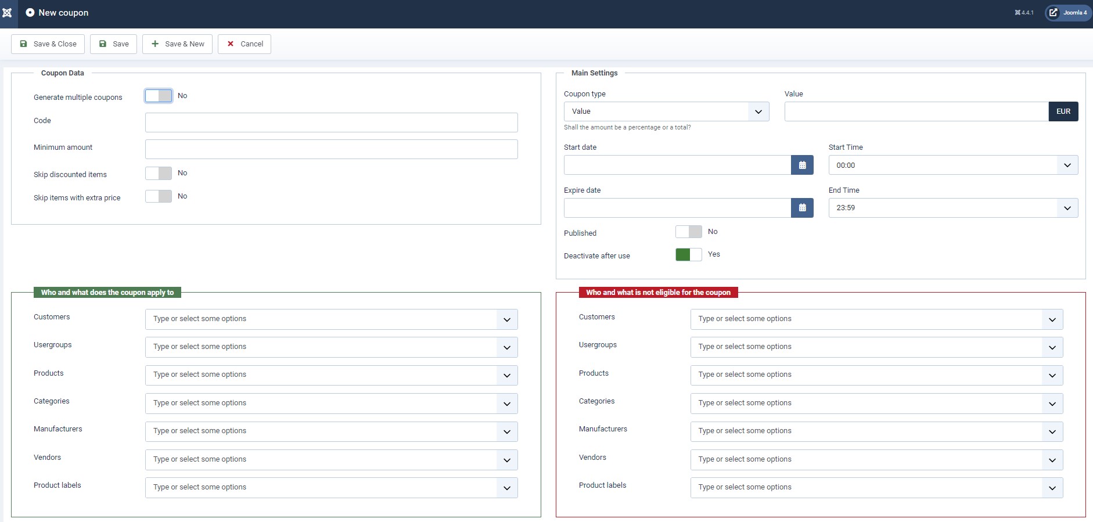Open the Start date calendar picker
Image resolution: width=1093 pixels, height=522 pixels.
coord(802,165)
